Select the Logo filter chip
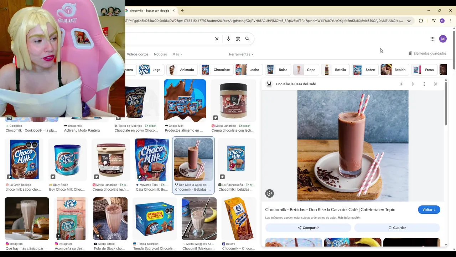The width and height of the screenshot is (456, 257). point(151,70)
